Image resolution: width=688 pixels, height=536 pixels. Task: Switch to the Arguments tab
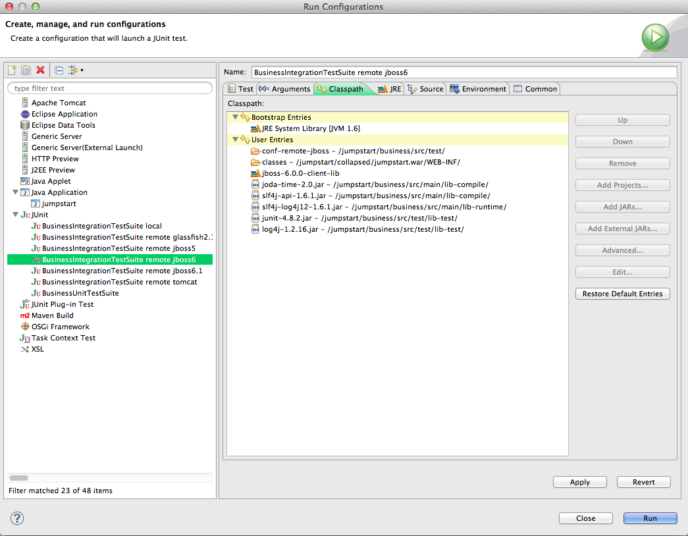(284, 89)
